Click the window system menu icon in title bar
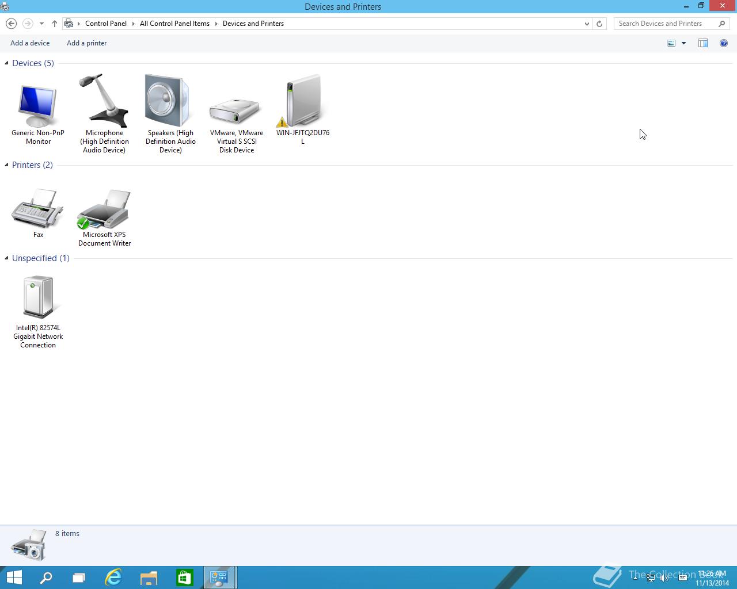The image size is (737, 589). (x=5, y=6)
